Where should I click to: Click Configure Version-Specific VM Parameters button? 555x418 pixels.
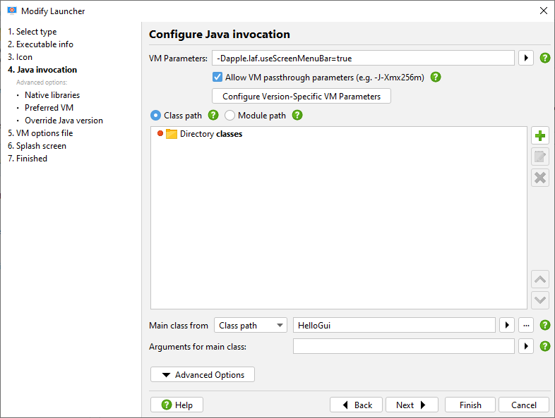coord(302,96)
